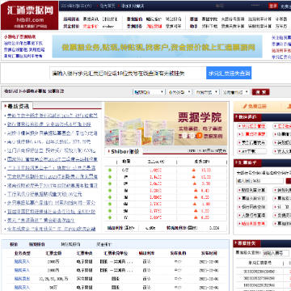
Task: Click the 发布时间 column header
Action: coord(209,253)
